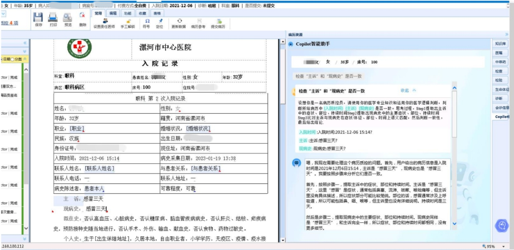The height and width of the screenshot is (250, 514).
Task: Open the 功能 ribbon tab
Action: [128, 13]
